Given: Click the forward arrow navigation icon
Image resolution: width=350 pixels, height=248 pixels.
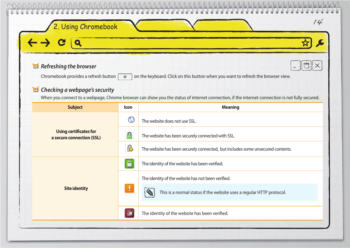Looking at the screenshot, I should click(45, 43).
